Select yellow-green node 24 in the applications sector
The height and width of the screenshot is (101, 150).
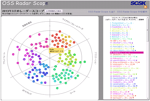[65, 54]
